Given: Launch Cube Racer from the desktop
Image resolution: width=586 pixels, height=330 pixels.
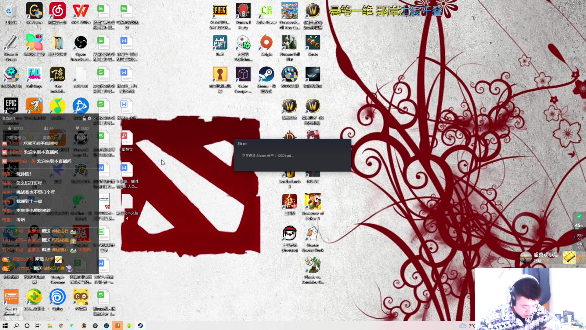Looking at the screenshot, I should [x=266, y=14].
